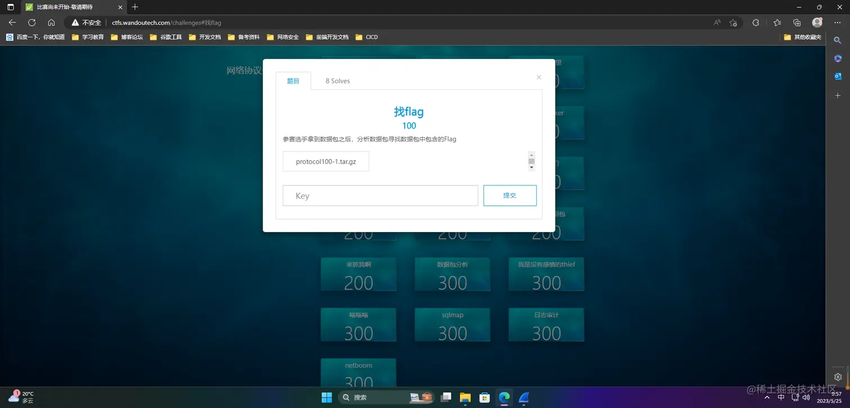Open Outlook from the Edge sidebar
Screen dimensions: 850x408
point(838,76)
